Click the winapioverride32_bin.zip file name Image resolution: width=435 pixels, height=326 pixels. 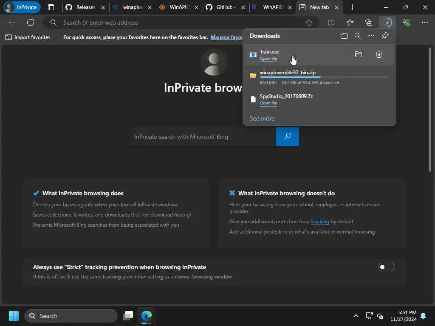[288, 72]
